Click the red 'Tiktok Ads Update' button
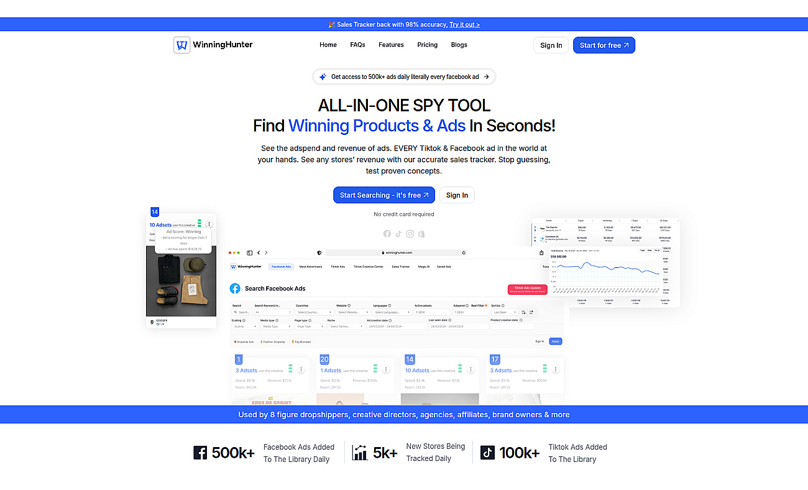The height and width of the screenshot is (490, 808). (528, 289)
